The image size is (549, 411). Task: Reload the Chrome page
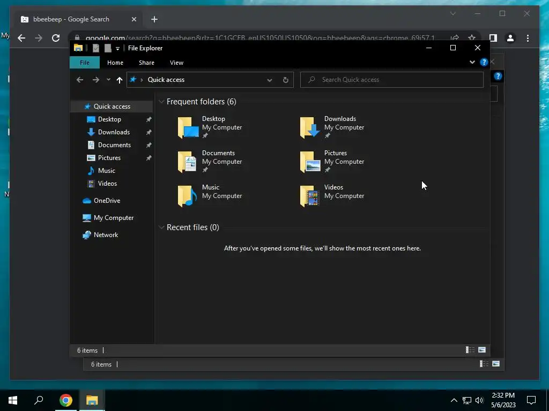pyautogui.click(x=56, y=38)
